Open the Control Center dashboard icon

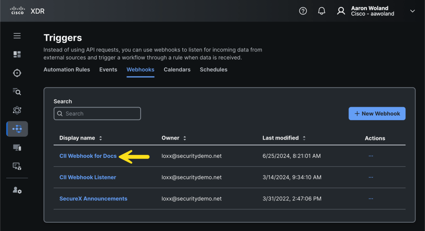[17, 54]
